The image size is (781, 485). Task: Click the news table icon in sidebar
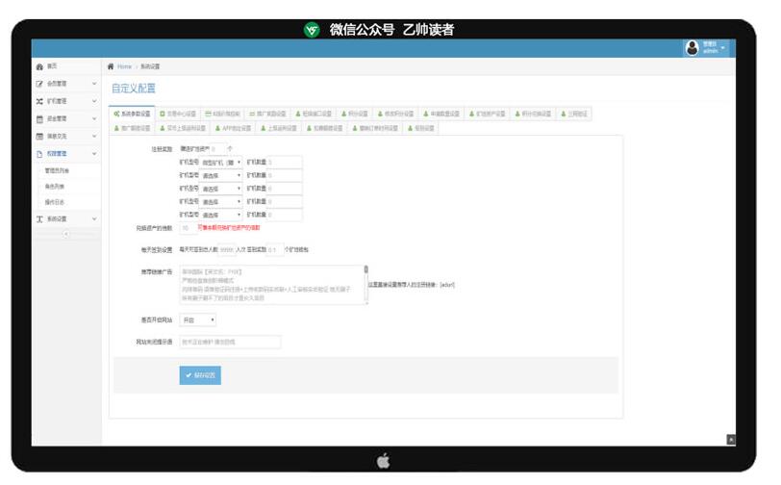[x=39, y=136]
